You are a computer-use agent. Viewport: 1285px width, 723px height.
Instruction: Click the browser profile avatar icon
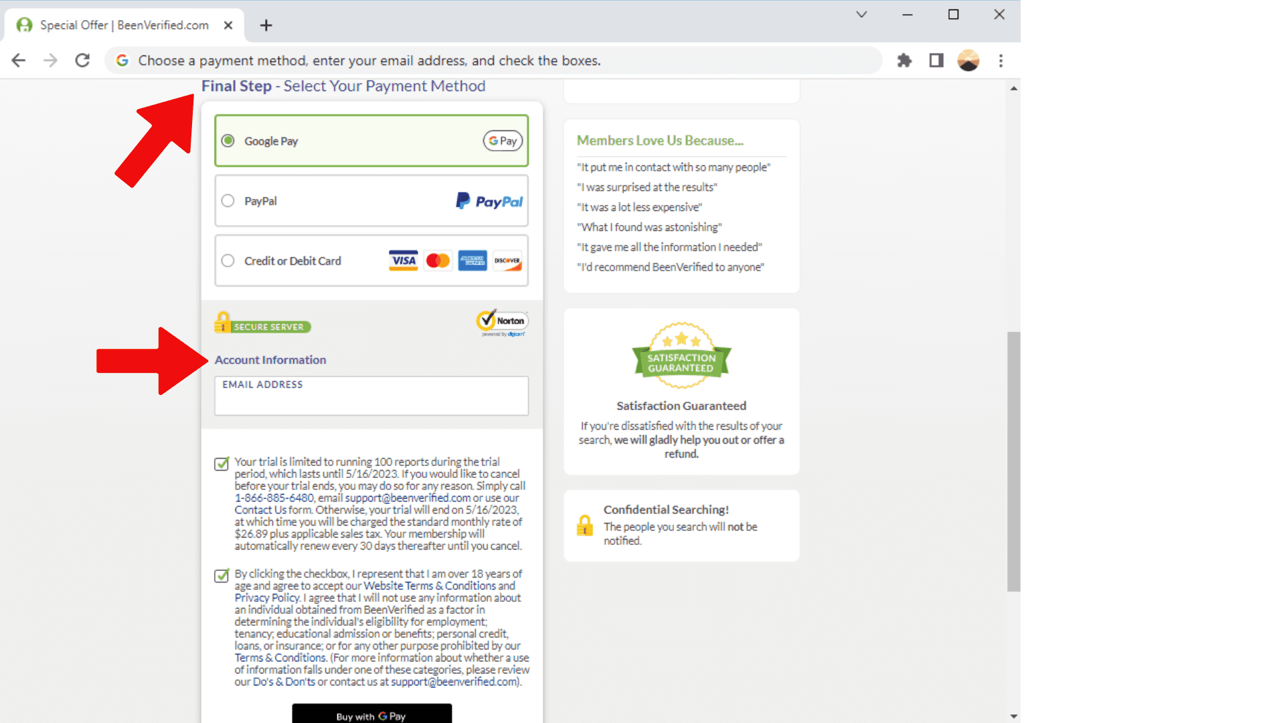(x=968, y=60)
